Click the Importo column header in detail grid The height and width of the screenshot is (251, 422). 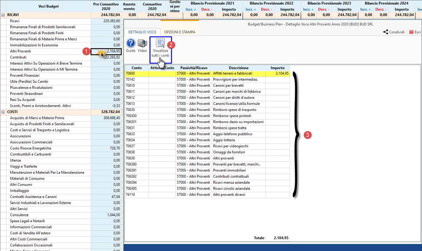pos(277,68)
